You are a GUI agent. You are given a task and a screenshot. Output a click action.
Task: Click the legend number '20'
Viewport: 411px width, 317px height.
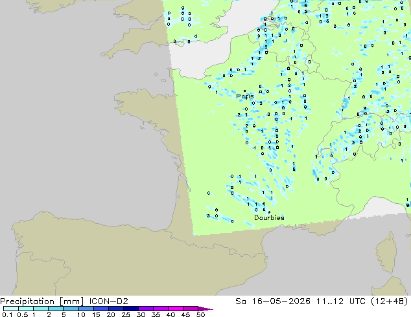click(111, 314)
